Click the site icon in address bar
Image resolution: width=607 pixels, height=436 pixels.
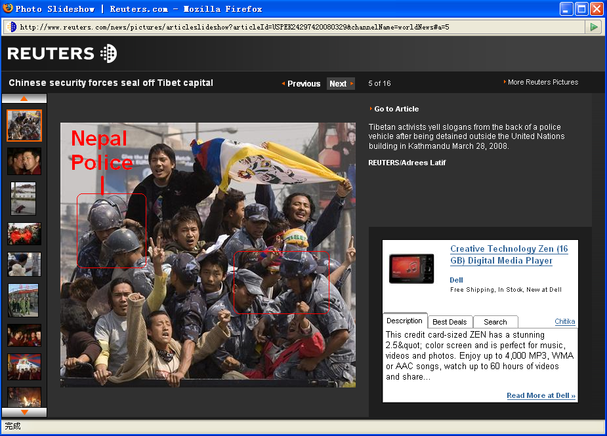coord(11,27)
